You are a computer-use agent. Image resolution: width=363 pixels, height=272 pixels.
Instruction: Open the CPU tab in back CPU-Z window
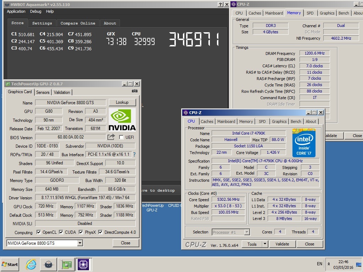tap(239, 13)
